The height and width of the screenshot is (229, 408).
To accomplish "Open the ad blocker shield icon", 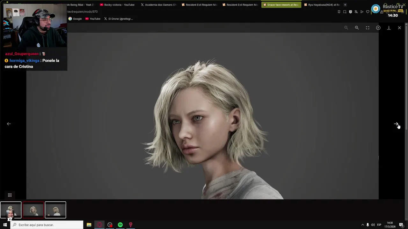I will click(350, 12).
